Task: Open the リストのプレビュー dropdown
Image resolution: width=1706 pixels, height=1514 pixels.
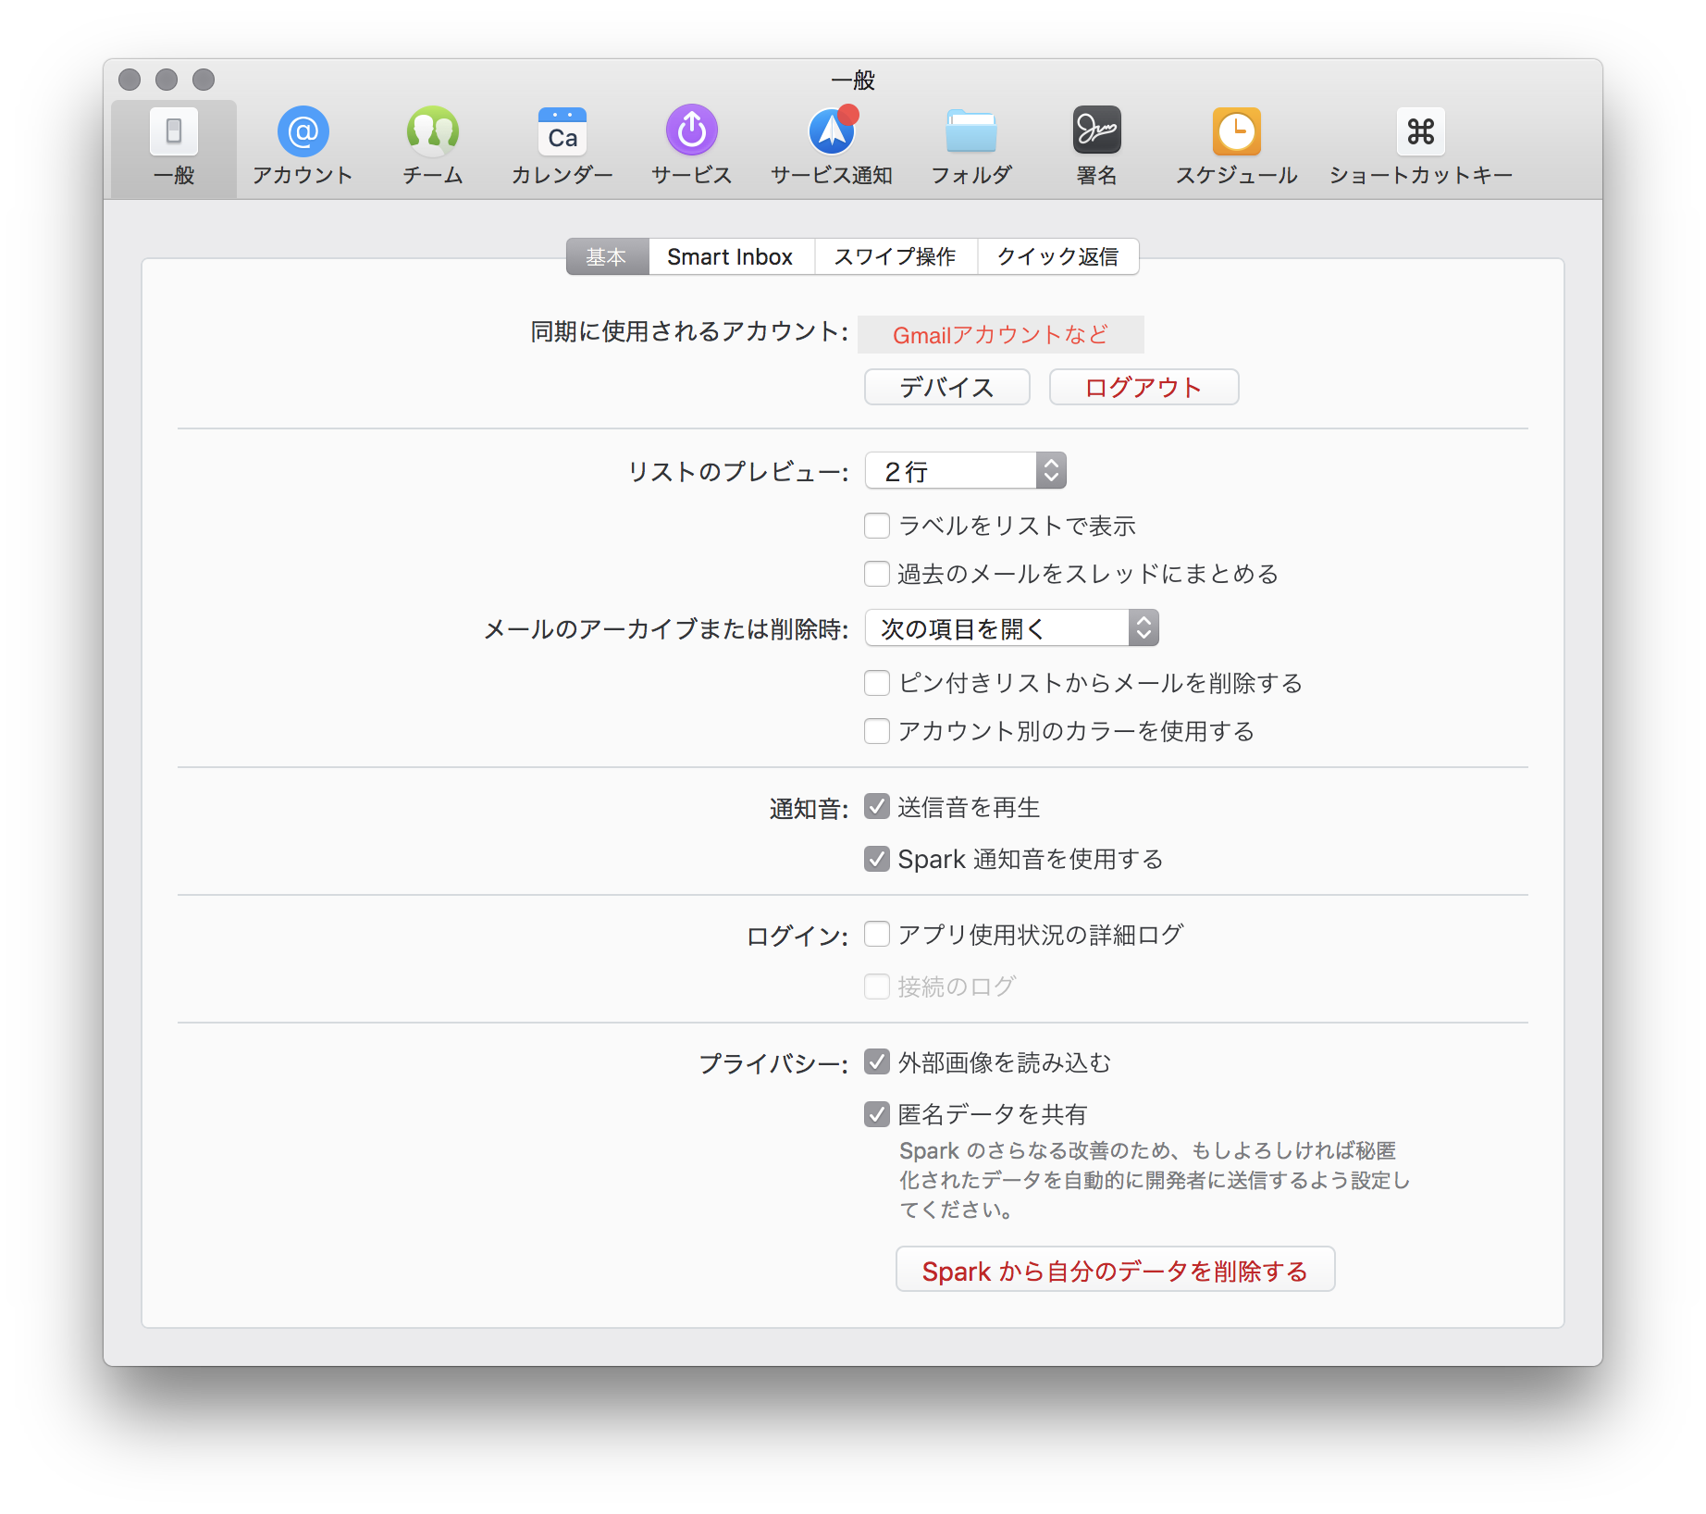Action: click(965, 470)
